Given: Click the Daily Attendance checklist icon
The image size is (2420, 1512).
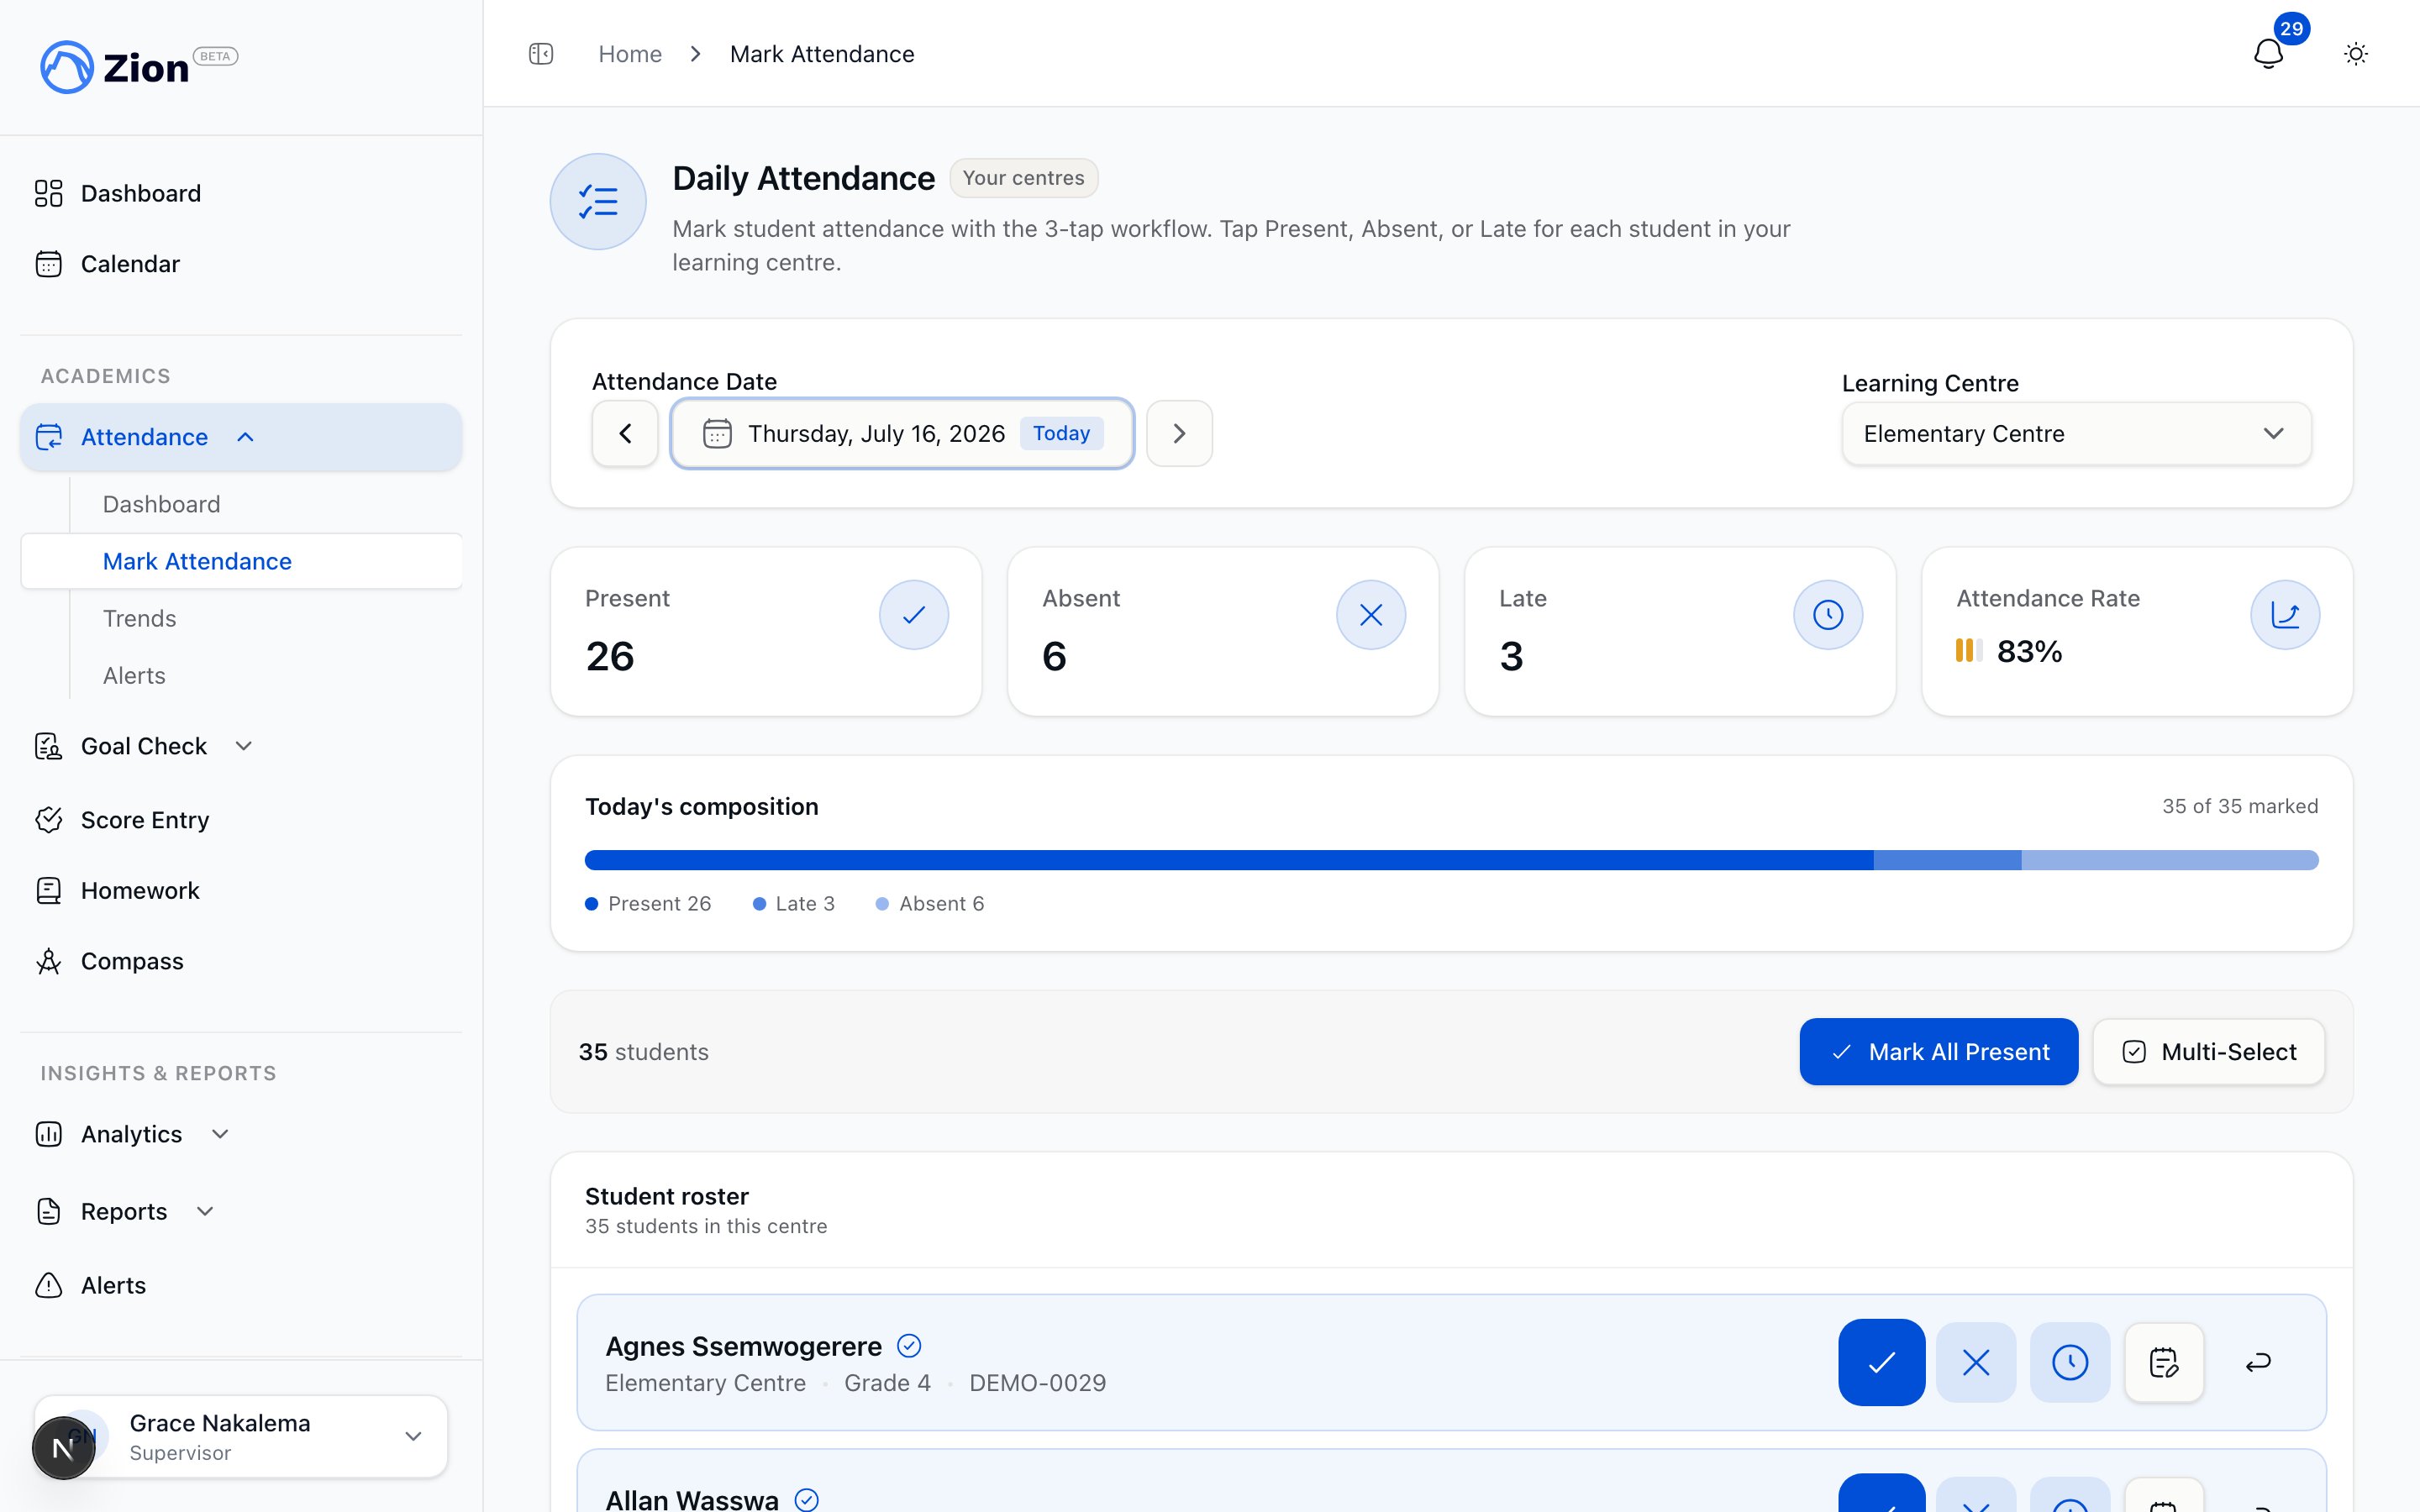Looking at the screenshot, I should (x=598, y=202).
